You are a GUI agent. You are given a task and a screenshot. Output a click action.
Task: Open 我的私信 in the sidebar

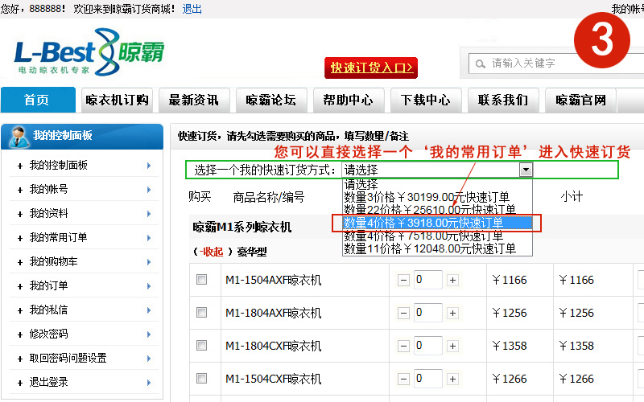pos(48,310)
